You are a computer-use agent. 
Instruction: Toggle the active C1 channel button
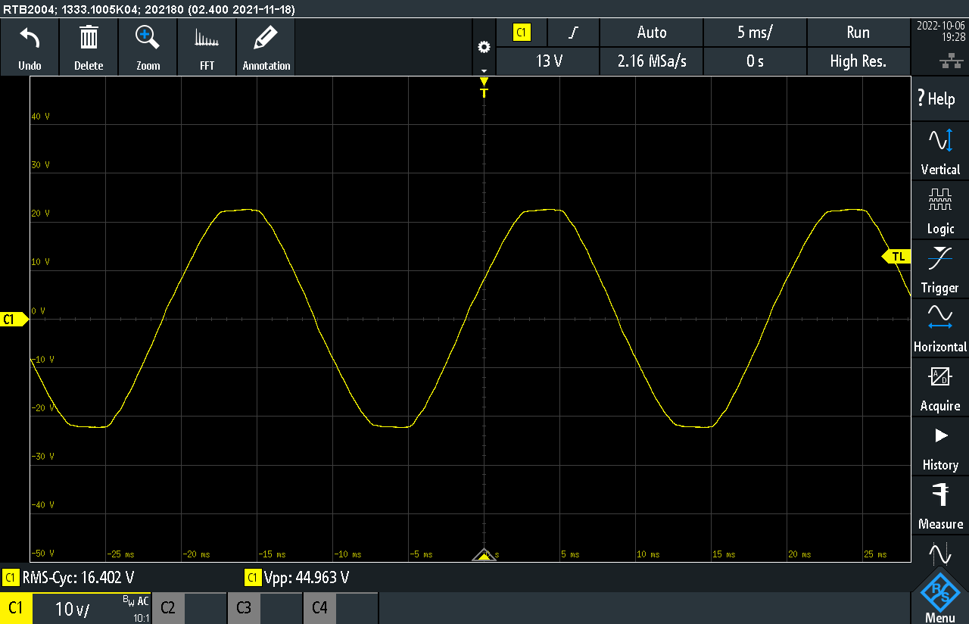pos(16,608)
